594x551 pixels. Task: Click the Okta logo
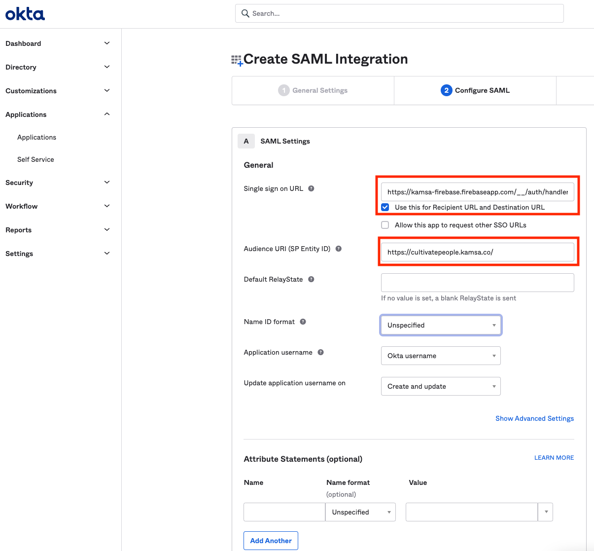click(x=25, y=14)
